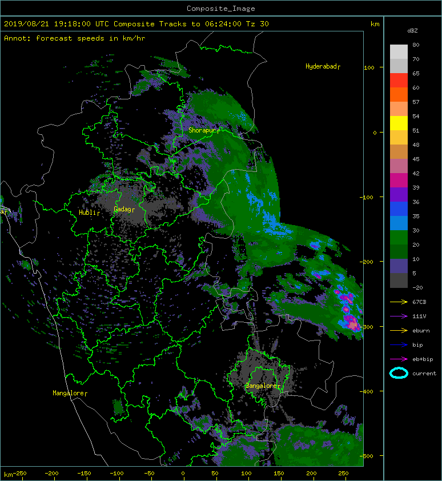Click the -50 horizontal axis tick label

[x=149, y=474]
